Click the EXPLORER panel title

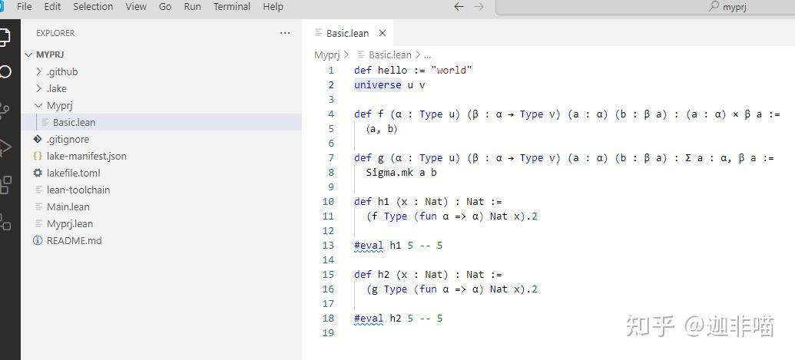[55, 33]
